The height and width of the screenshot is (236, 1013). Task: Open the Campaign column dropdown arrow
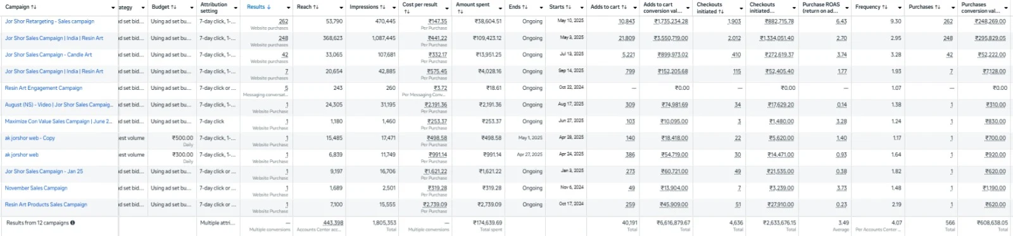pos(113,8)
